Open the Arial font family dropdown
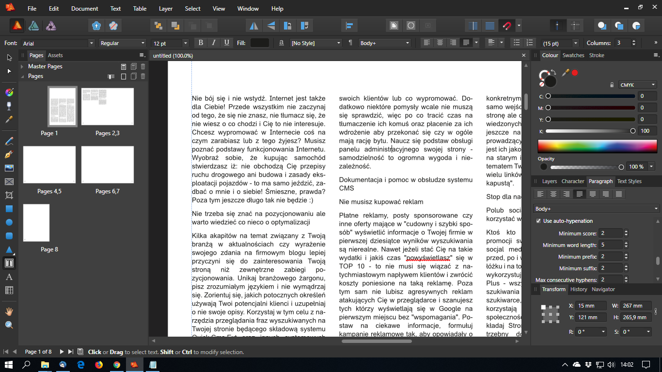The width and height of the screenshot is (662, 372). pyautogui.click(x=58, y=43)
